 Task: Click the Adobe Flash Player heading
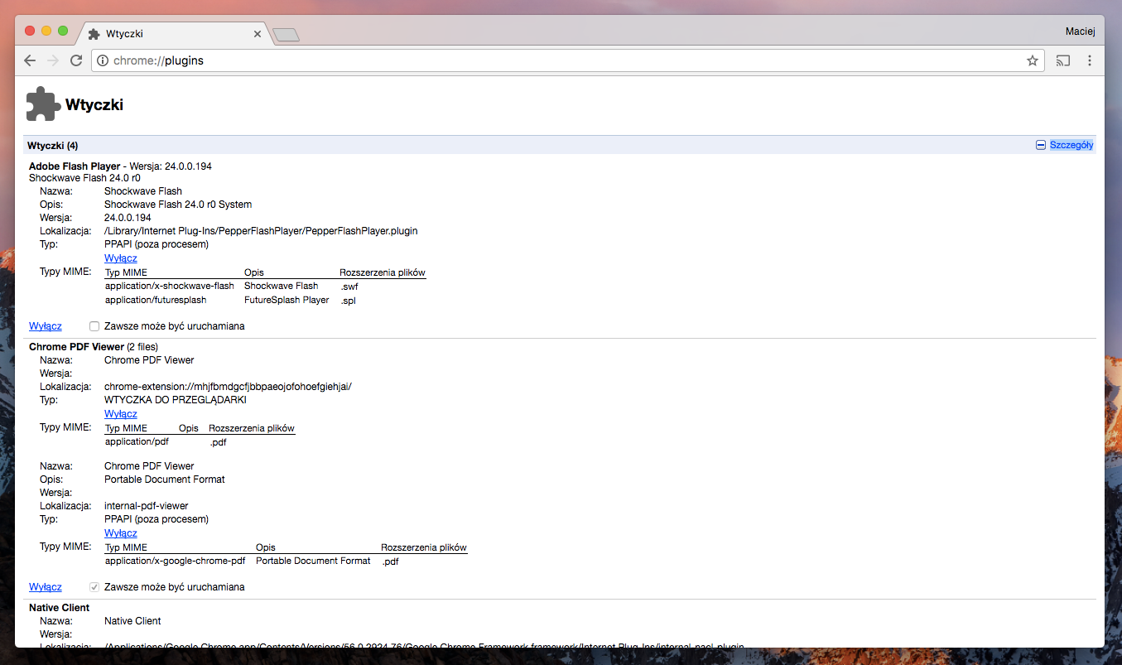click(x=75, y=166)
